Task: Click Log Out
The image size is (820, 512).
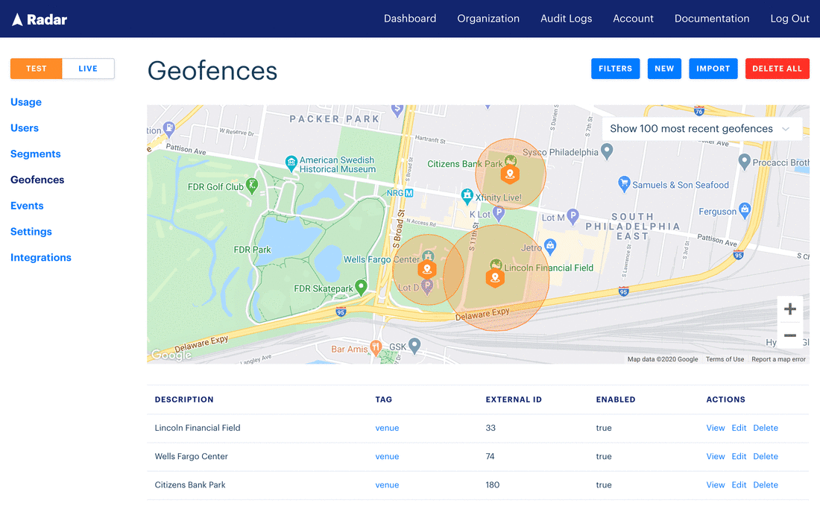Action: 789,19
